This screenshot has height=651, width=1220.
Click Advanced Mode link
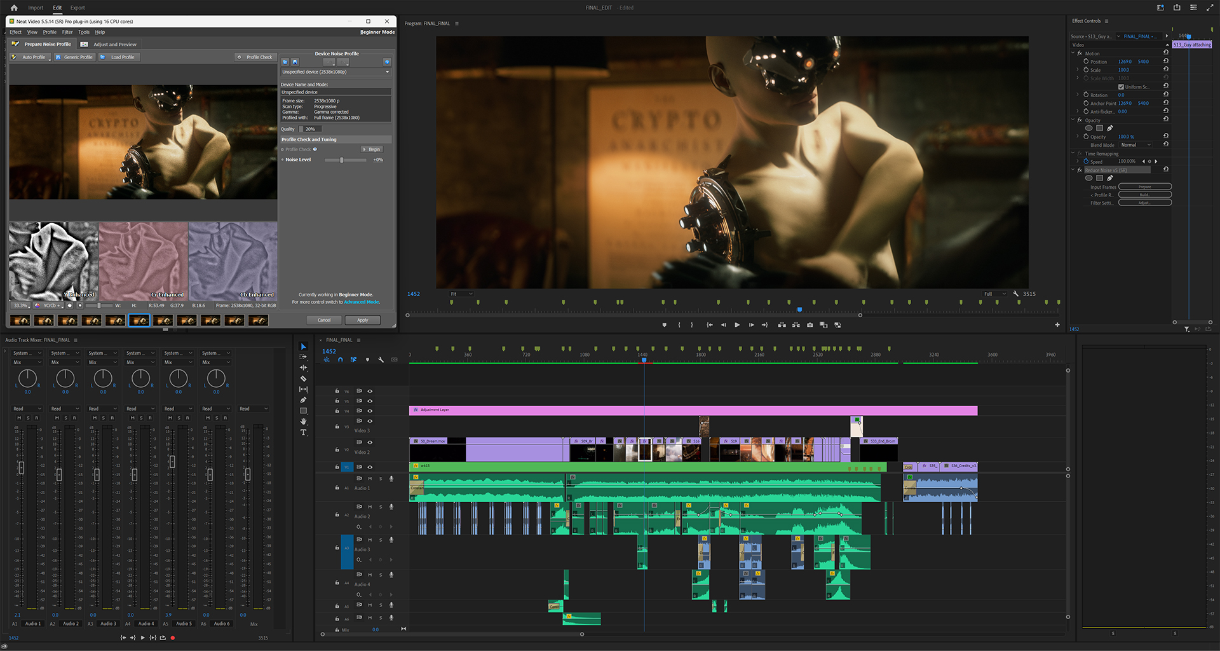click(x=362, y=302)
